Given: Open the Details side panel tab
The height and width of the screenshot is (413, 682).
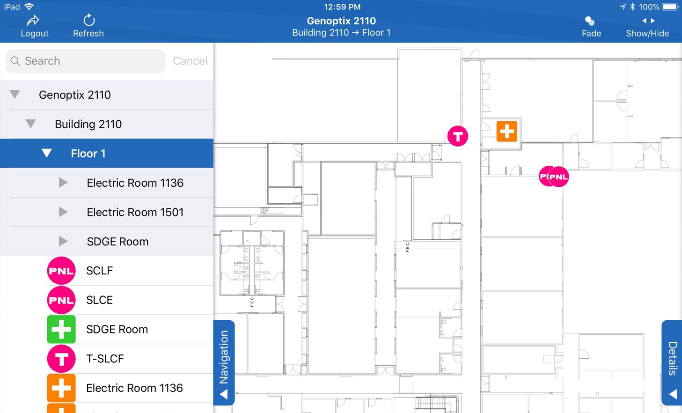Looking at the screenshot, I should pyautogui.click(x=672, y=362).
